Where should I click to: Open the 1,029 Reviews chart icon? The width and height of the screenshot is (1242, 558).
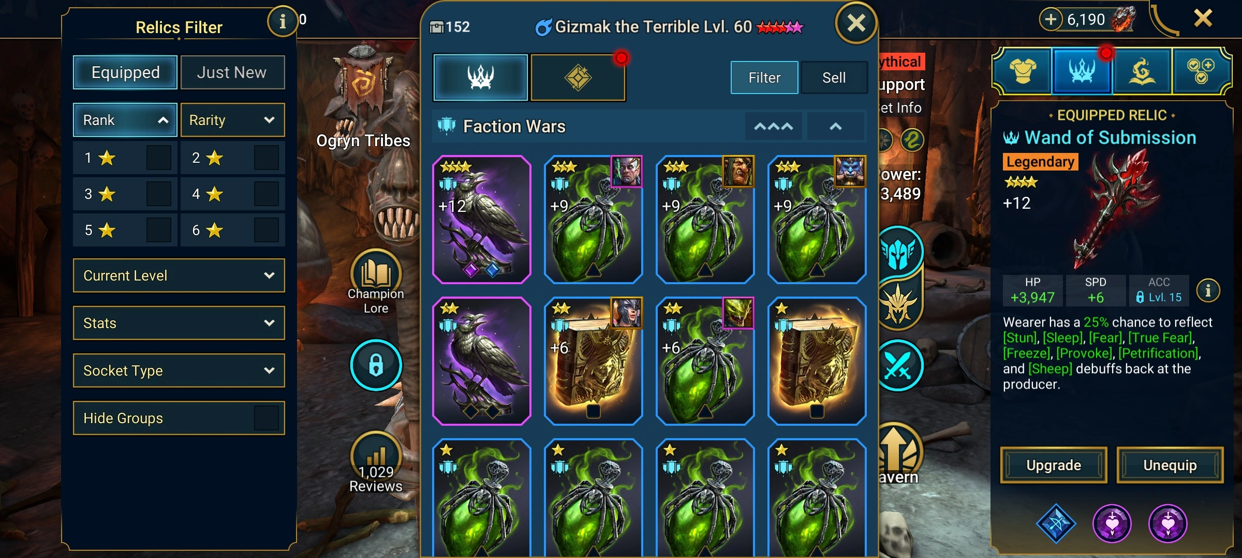point(376,455)
